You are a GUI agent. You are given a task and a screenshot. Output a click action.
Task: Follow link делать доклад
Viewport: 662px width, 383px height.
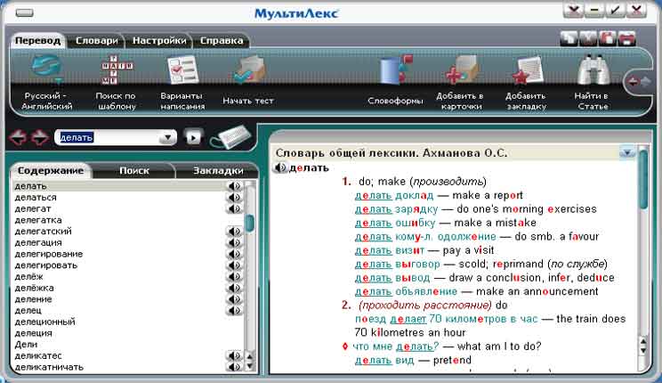[x=394, y=195]
